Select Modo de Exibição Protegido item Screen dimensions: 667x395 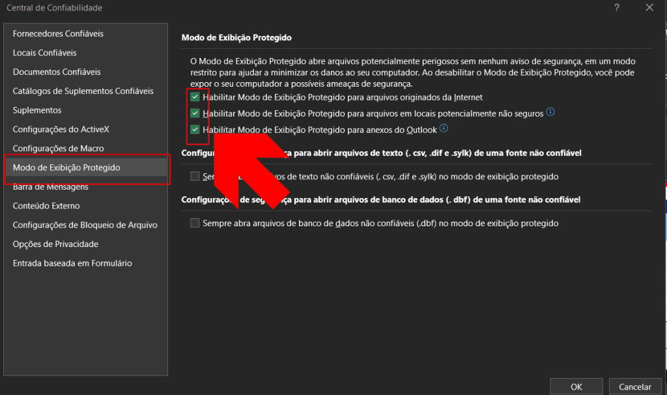tap(87, 168)
